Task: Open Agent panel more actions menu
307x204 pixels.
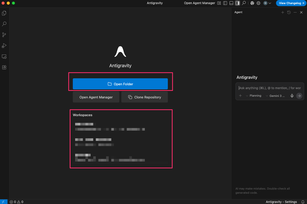Action: 295,12
